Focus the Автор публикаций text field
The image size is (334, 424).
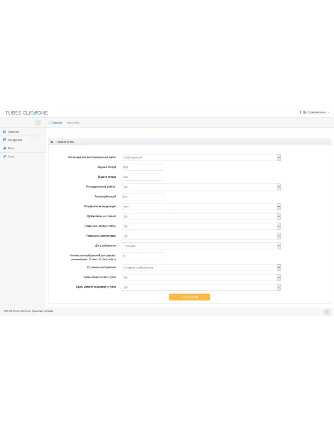pos(142,197)
